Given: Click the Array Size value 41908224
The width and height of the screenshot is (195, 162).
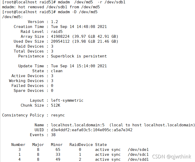Looking at the screenshot, I should (x=60, y=36).
